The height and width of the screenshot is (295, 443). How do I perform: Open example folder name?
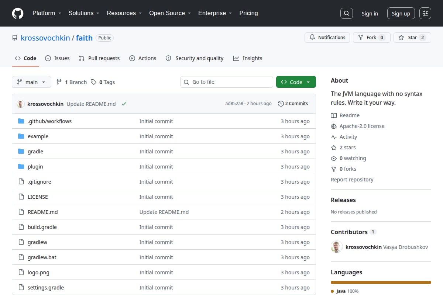coord(38,136)
